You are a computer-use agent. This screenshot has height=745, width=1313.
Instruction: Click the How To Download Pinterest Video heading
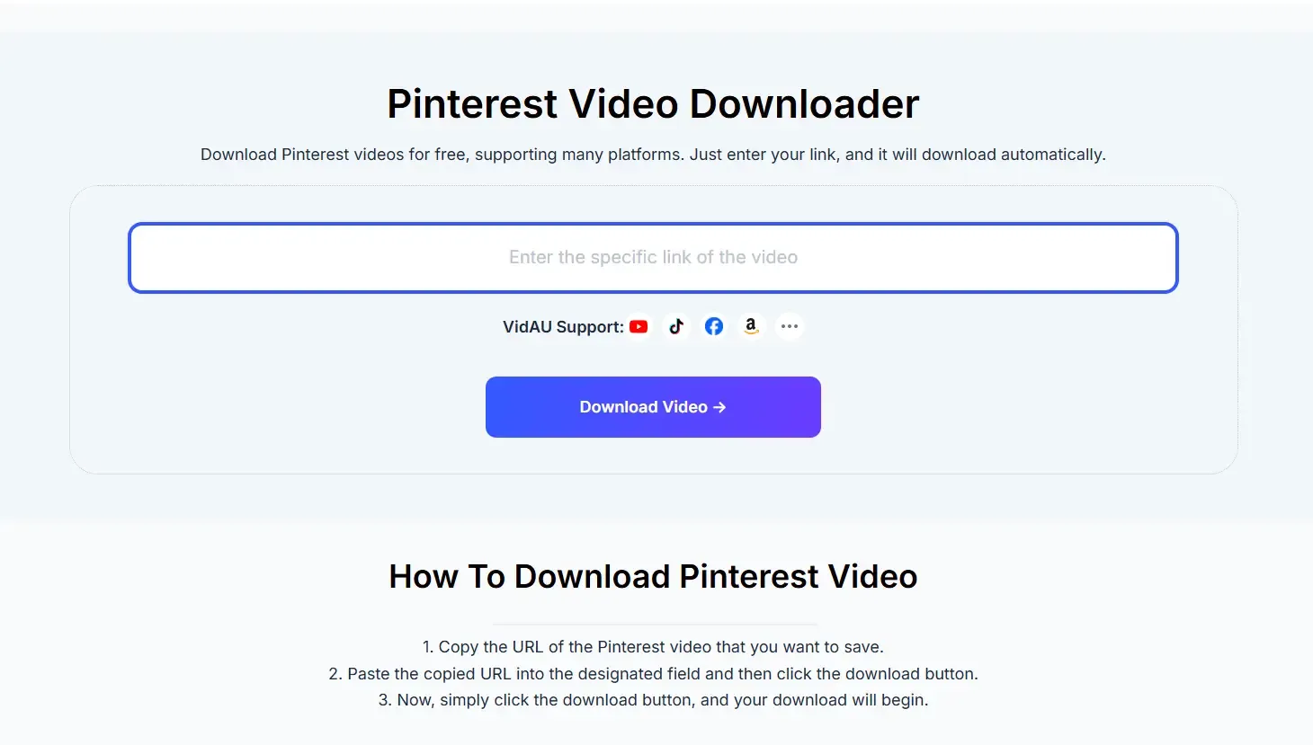click(653, 576)
